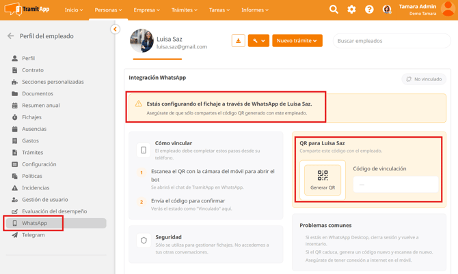This screenshot has height=274, width=458.
Task: Open the Documentos sidebar item
Action: (x=37, y=93)
